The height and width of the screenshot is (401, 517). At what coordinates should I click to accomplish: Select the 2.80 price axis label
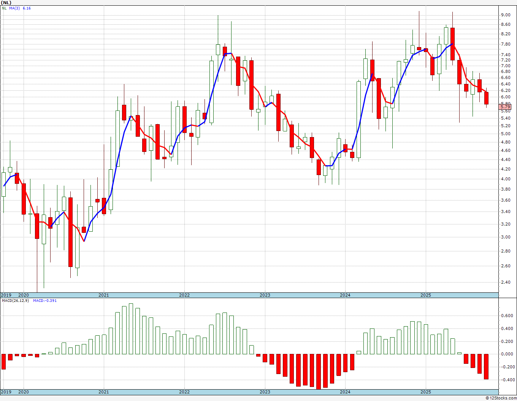click(x=506, y=251)
